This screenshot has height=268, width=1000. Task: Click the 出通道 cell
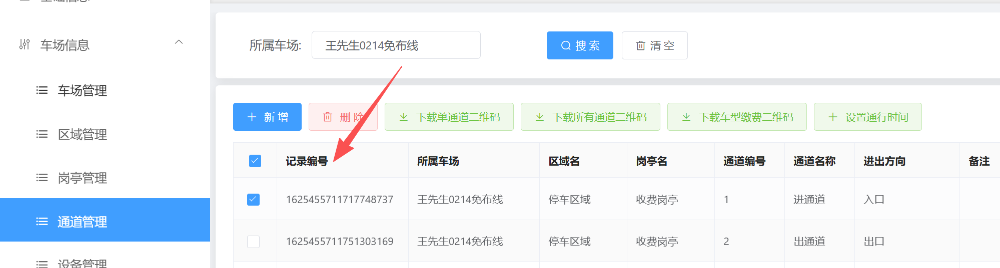click(809, 242)
